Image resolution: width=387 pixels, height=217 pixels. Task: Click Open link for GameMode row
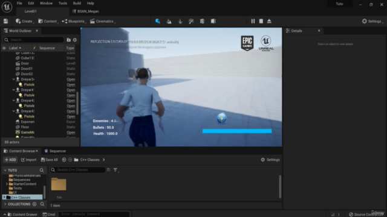pos(71,133)
